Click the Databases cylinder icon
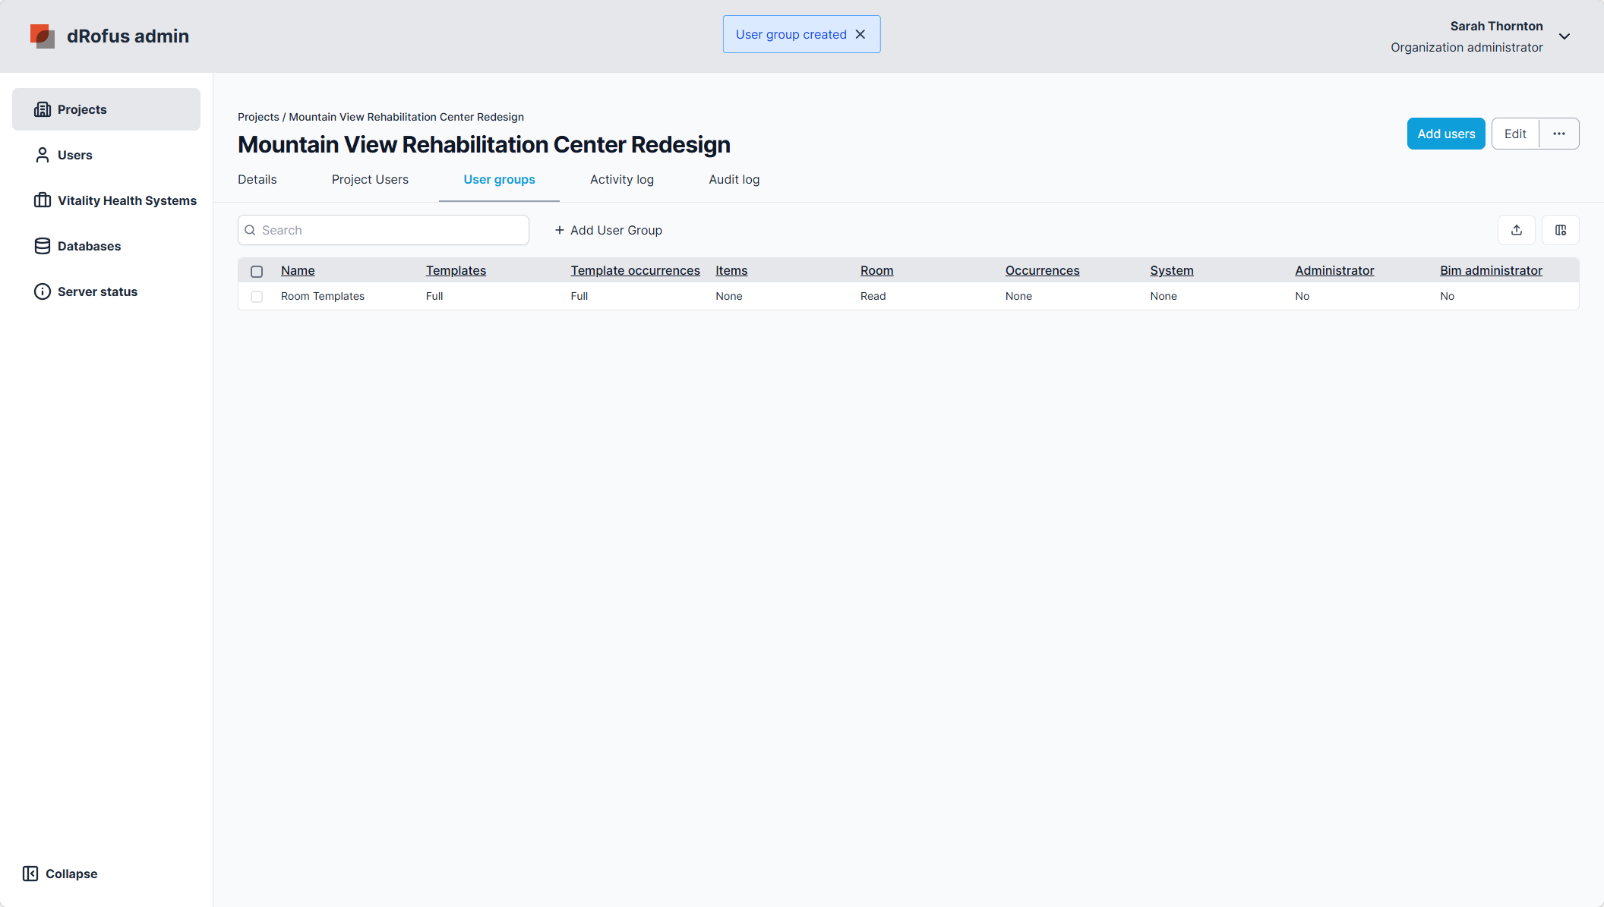 (x=43, y=246)
